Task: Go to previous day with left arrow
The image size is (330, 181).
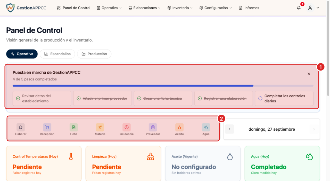Action: [229, 129]
